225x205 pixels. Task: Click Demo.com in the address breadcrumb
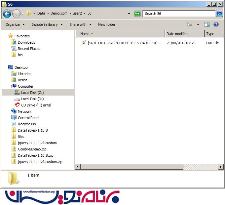pyautogui.click(x=59, y=14)
